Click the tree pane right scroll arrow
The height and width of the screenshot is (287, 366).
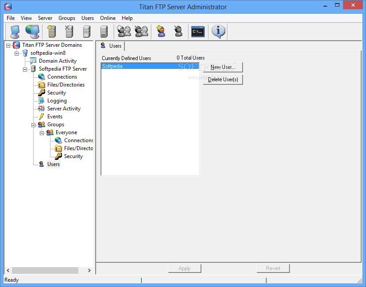pos(89,271)
